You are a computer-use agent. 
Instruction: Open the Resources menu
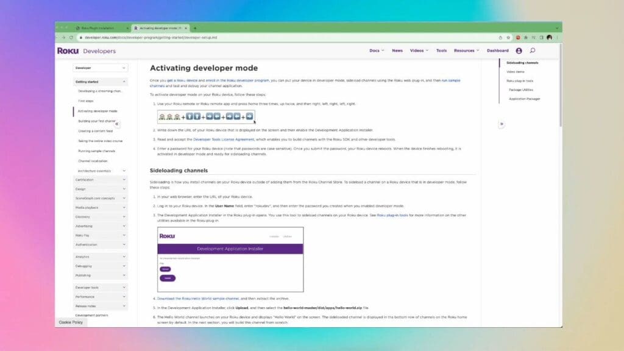coord(466,51)
